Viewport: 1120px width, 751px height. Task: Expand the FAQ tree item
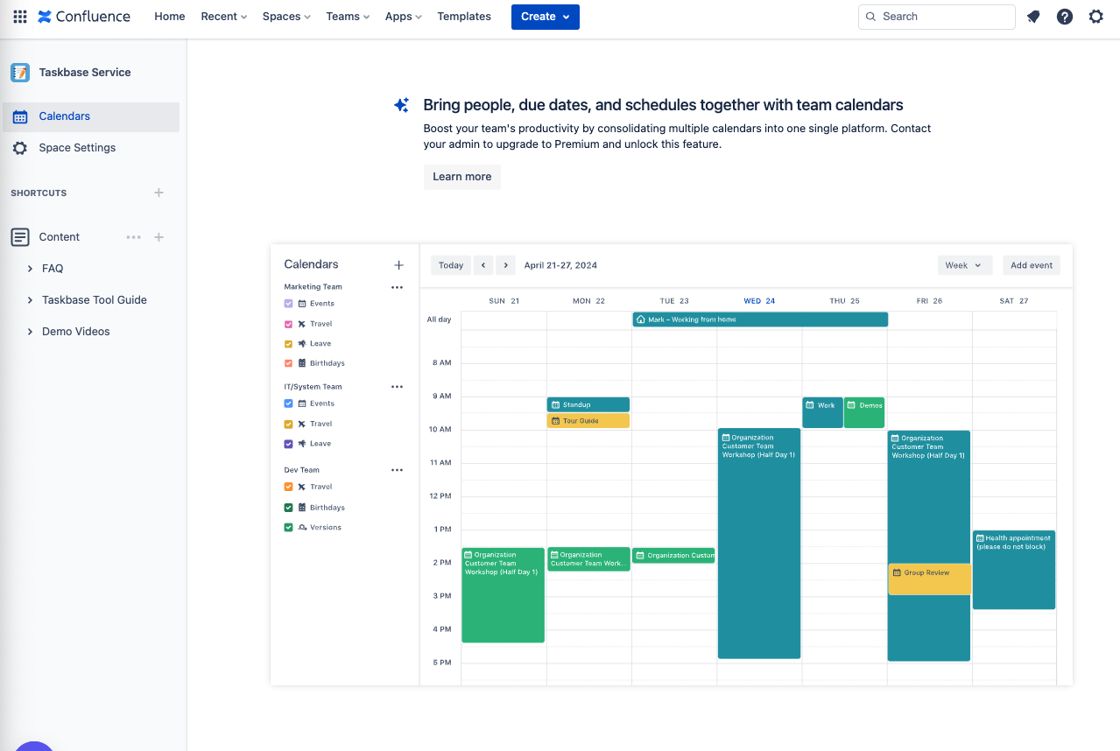coord(31,269)
